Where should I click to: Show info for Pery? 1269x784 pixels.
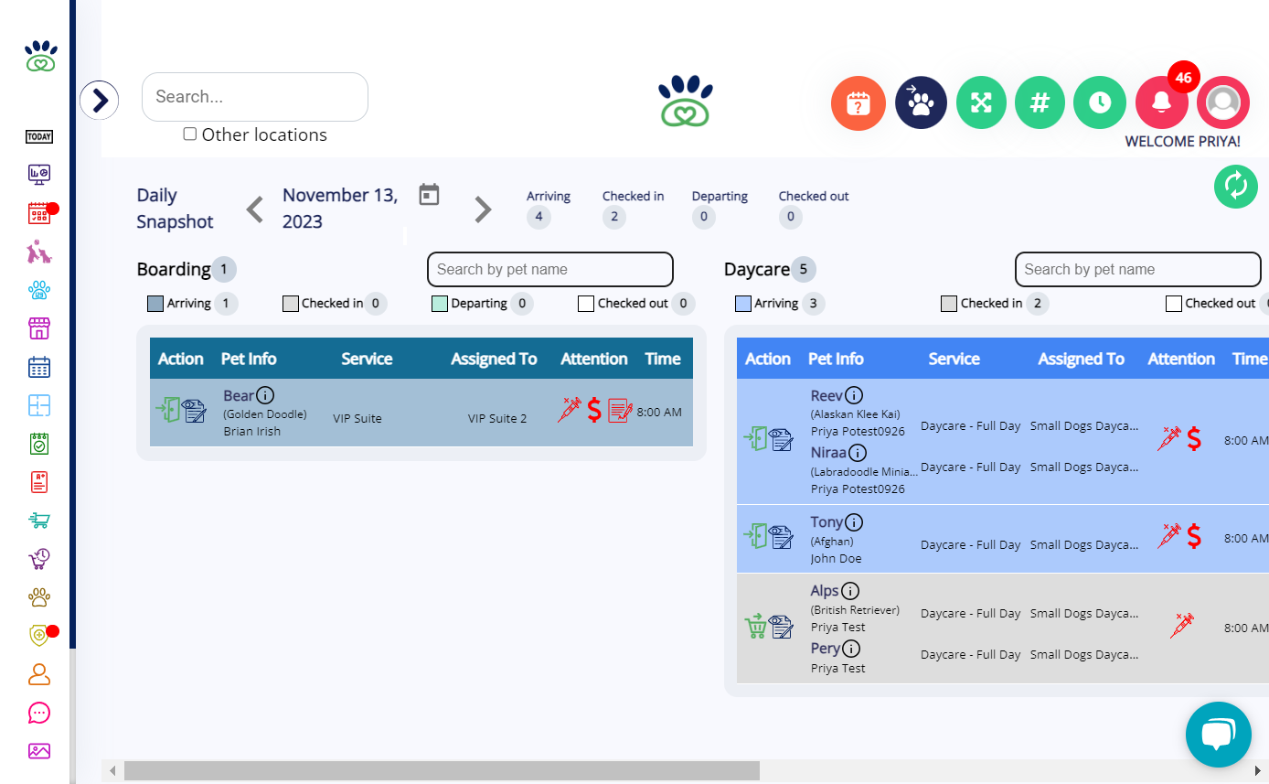coord(851,649)
